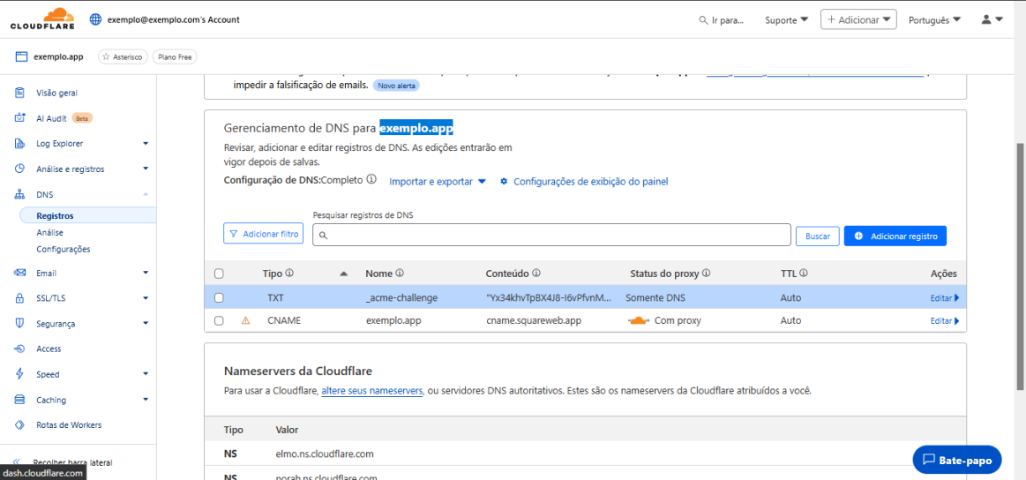Click the exemplo.app site window icon
1026x480 pixels.
click(21, 57)
